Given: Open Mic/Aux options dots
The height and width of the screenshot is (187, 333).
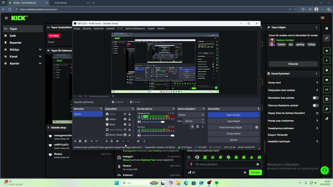Looking at the screenshot, I should pos(139,131).
